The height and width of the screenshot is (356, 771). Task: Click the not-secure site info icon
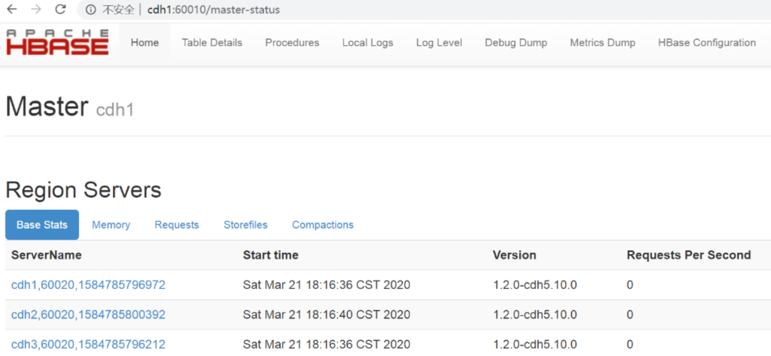pos(91,10)
